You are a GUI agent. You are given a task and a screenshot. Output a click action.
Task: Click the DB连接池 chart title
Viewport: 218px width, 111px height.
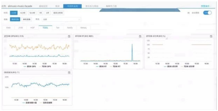pyautogui.click(x=12, y=73)
